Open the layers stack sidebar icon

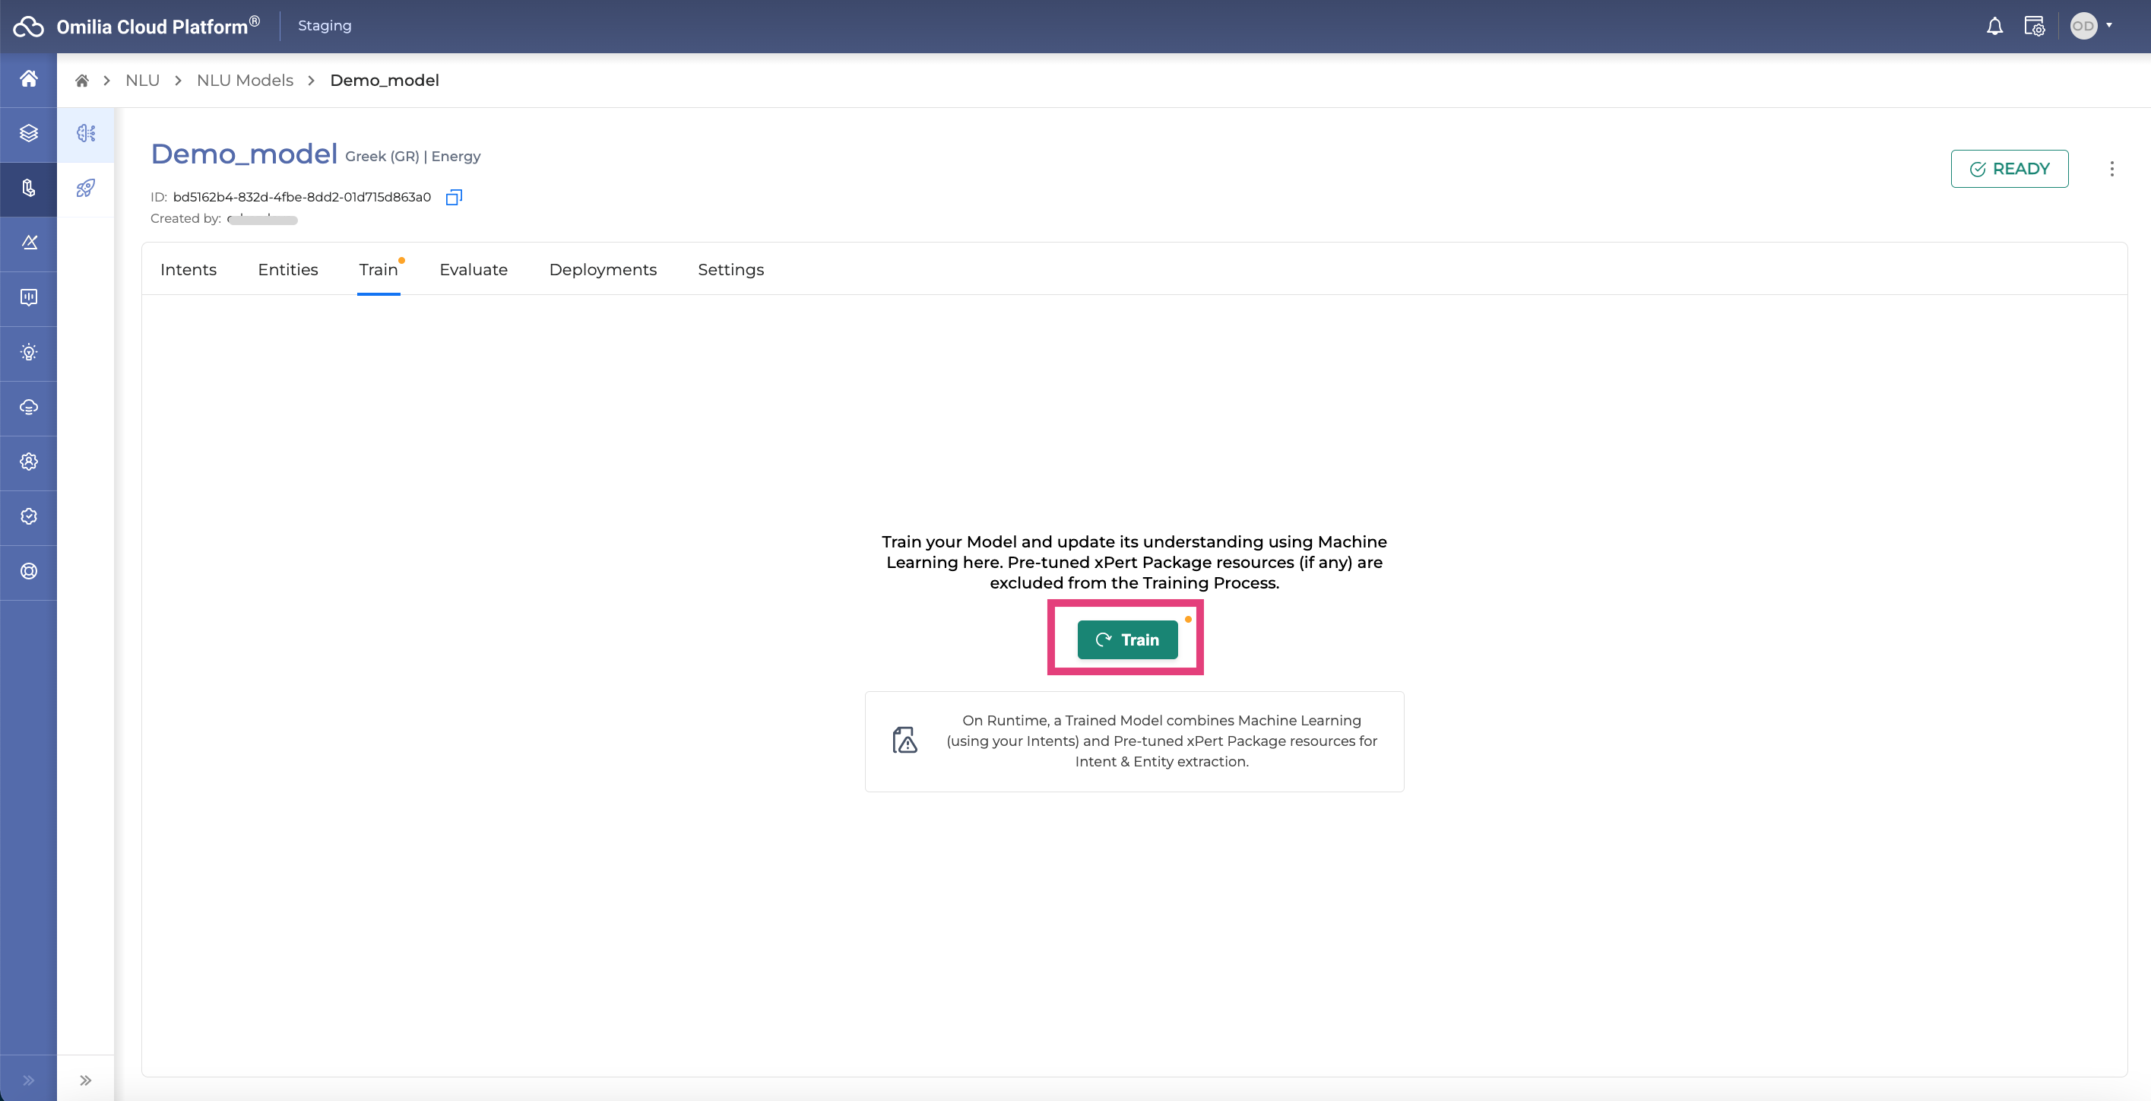click(x=28, y=134)
